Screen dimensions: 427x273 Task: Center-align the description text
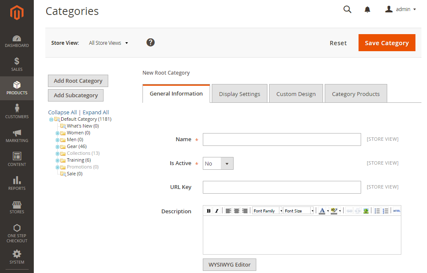(237, 211)
